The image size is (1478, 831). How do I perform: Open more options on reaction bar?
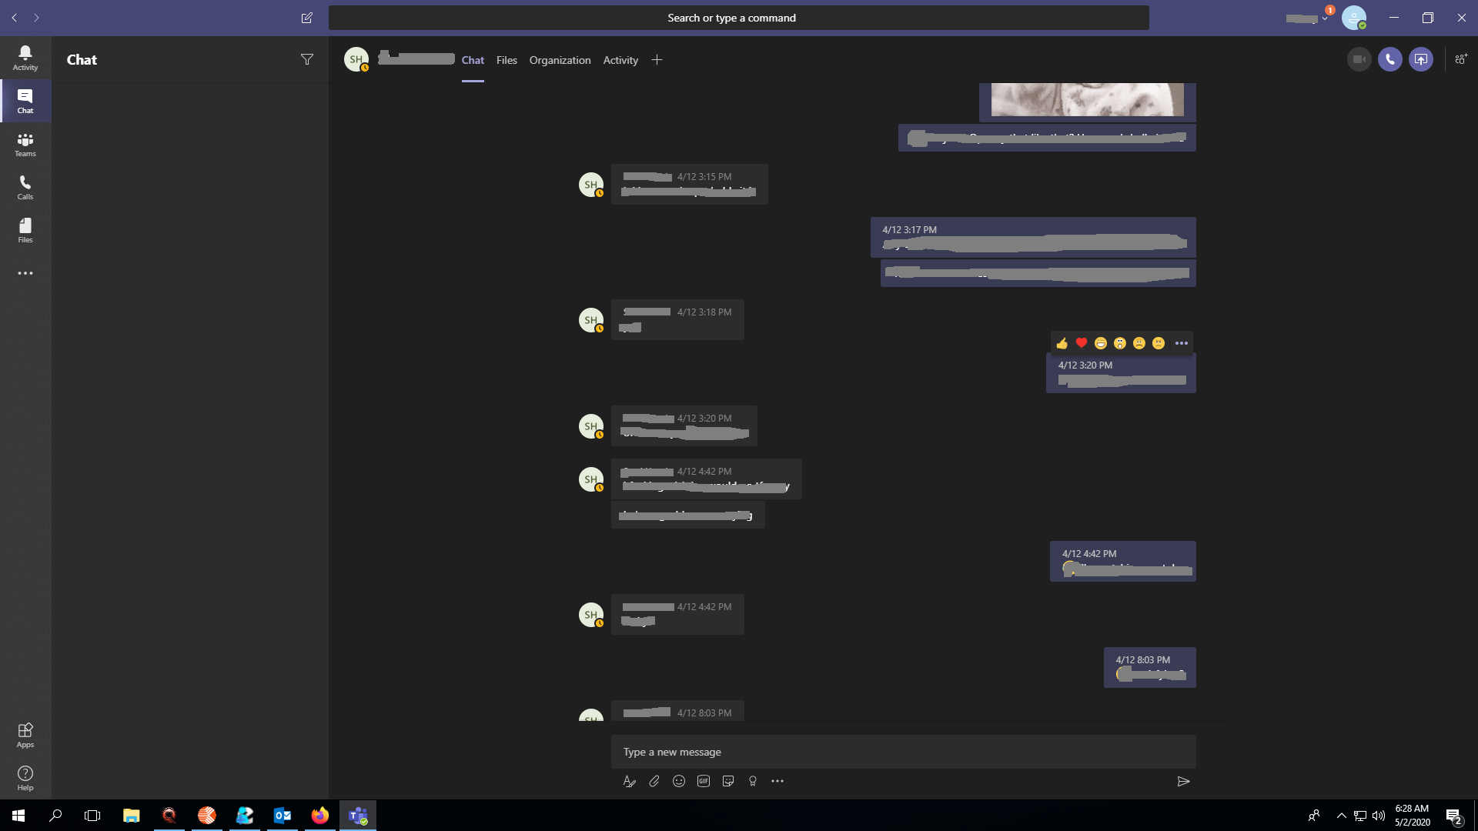click(1182, 343)
